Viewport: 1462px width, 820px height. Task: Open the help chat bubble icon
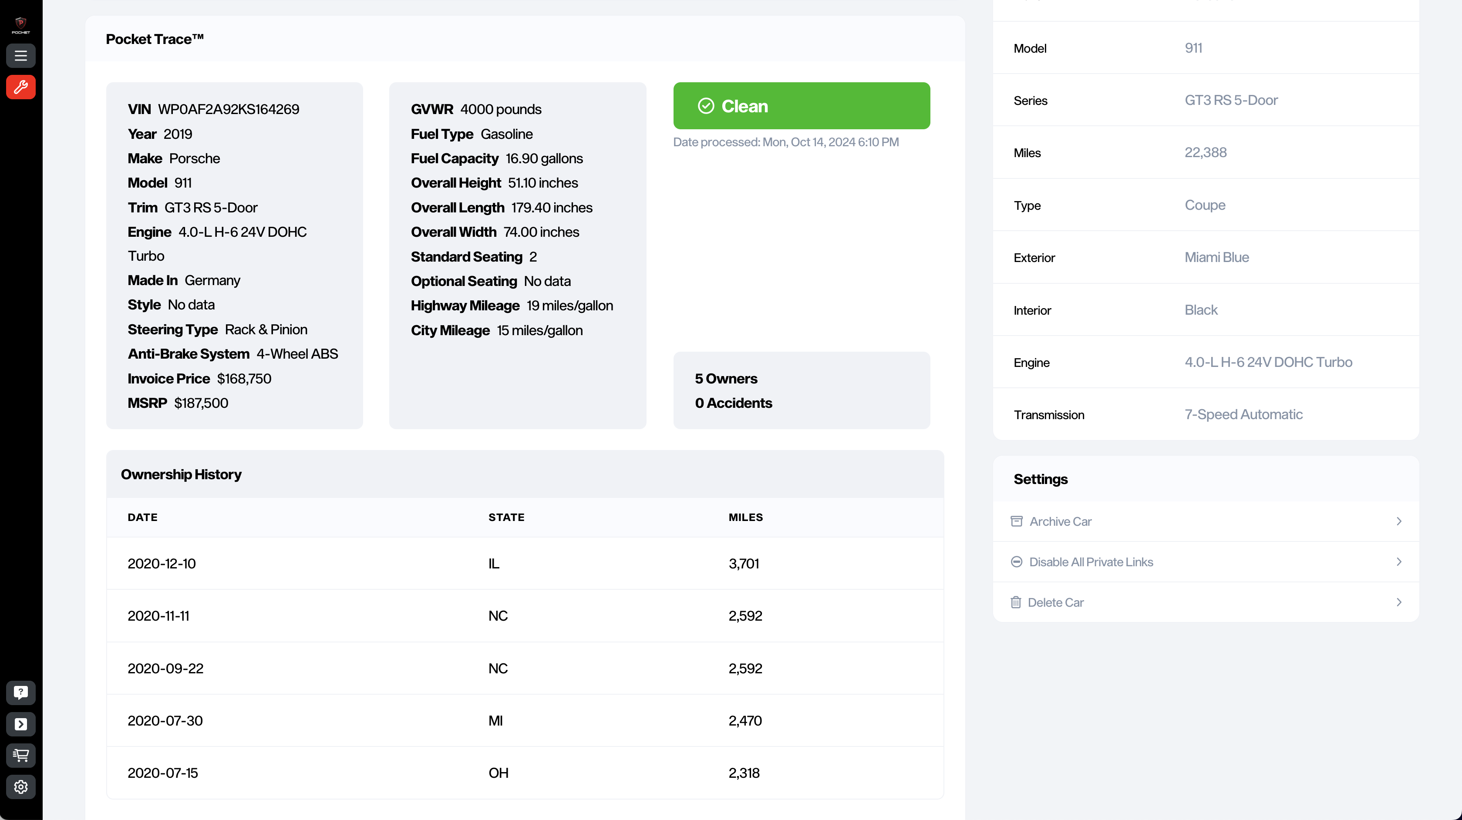[20, 692]
